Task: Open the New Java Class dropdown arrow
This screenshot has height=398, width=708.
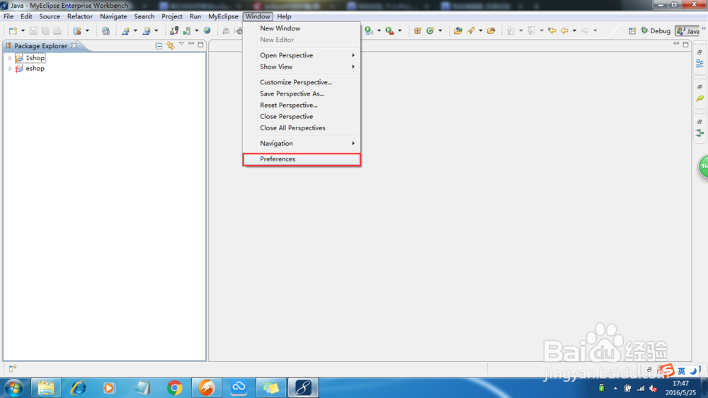Action: pyautogui.click(x=440, y=30)
